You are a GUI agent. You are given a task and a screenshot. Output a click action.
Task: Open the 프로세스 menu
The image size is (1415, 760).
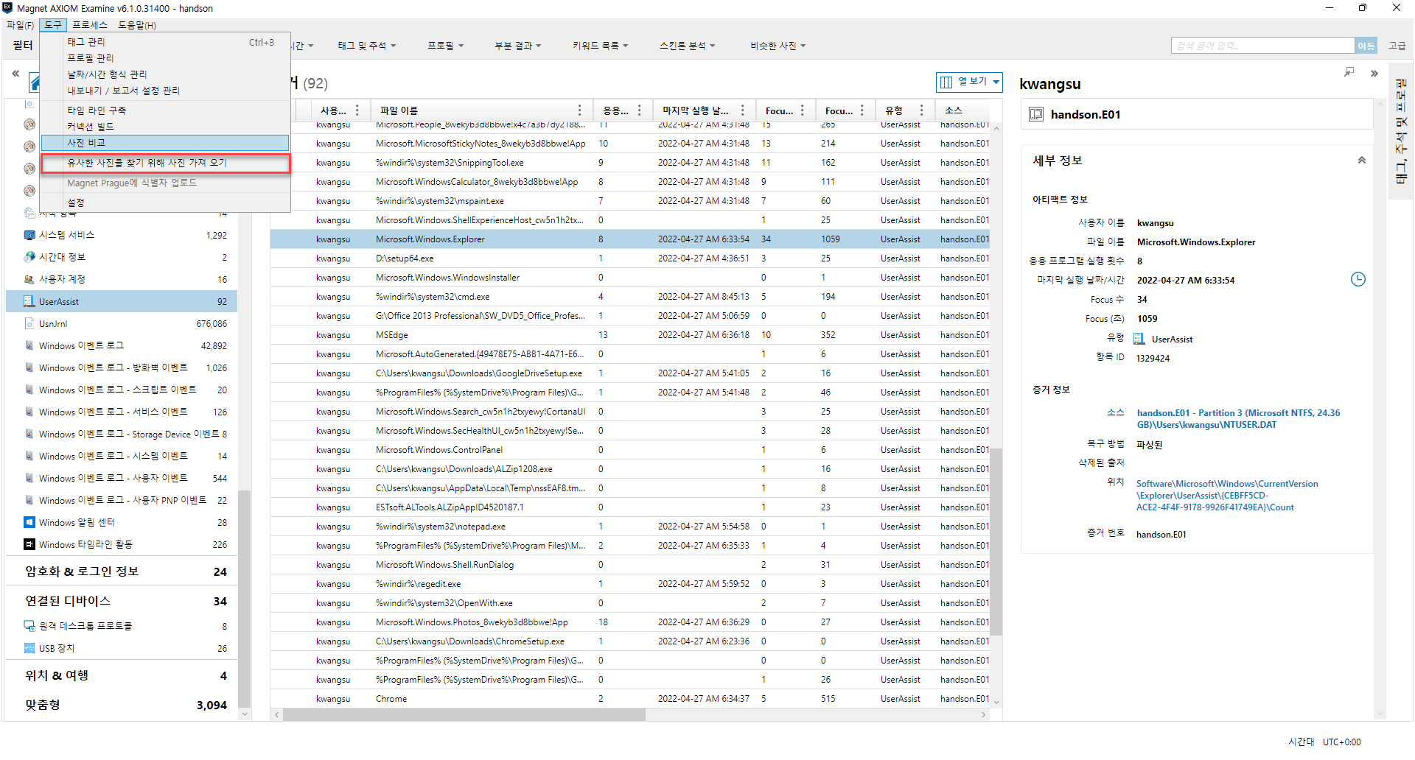[90, 25]
